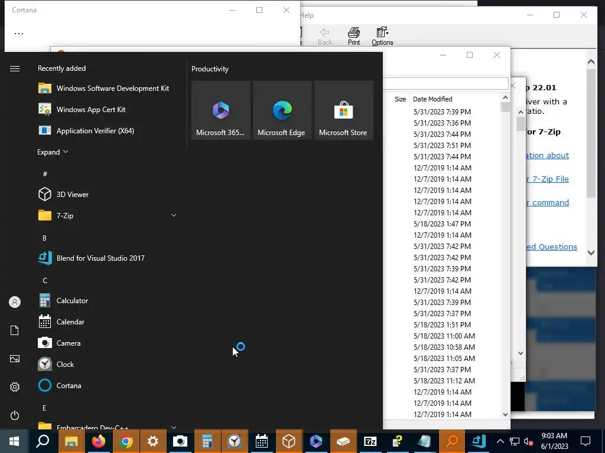
Task: Click the Windows Start button
Action: [14, 441]
